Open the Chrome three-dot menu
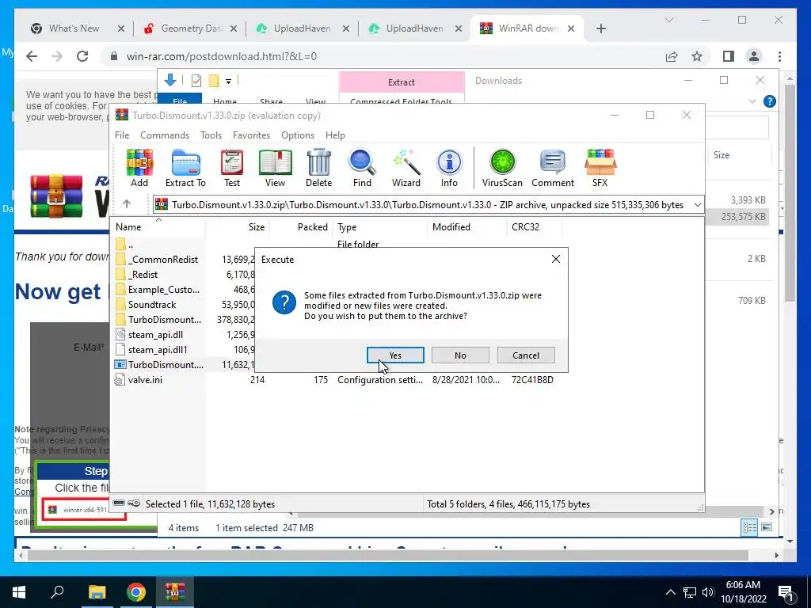Viewport: 811px width, 608px height. [x=779, y=56]
